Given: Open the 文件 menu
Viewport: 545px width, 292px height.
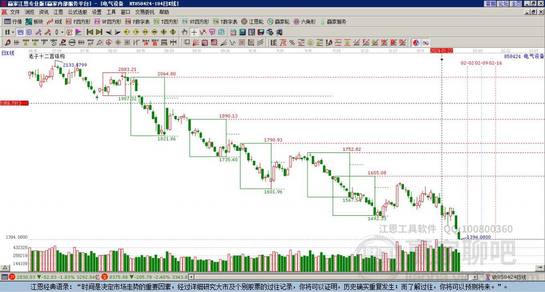Looking at the screenshot, I should click(x=15, y=12).
